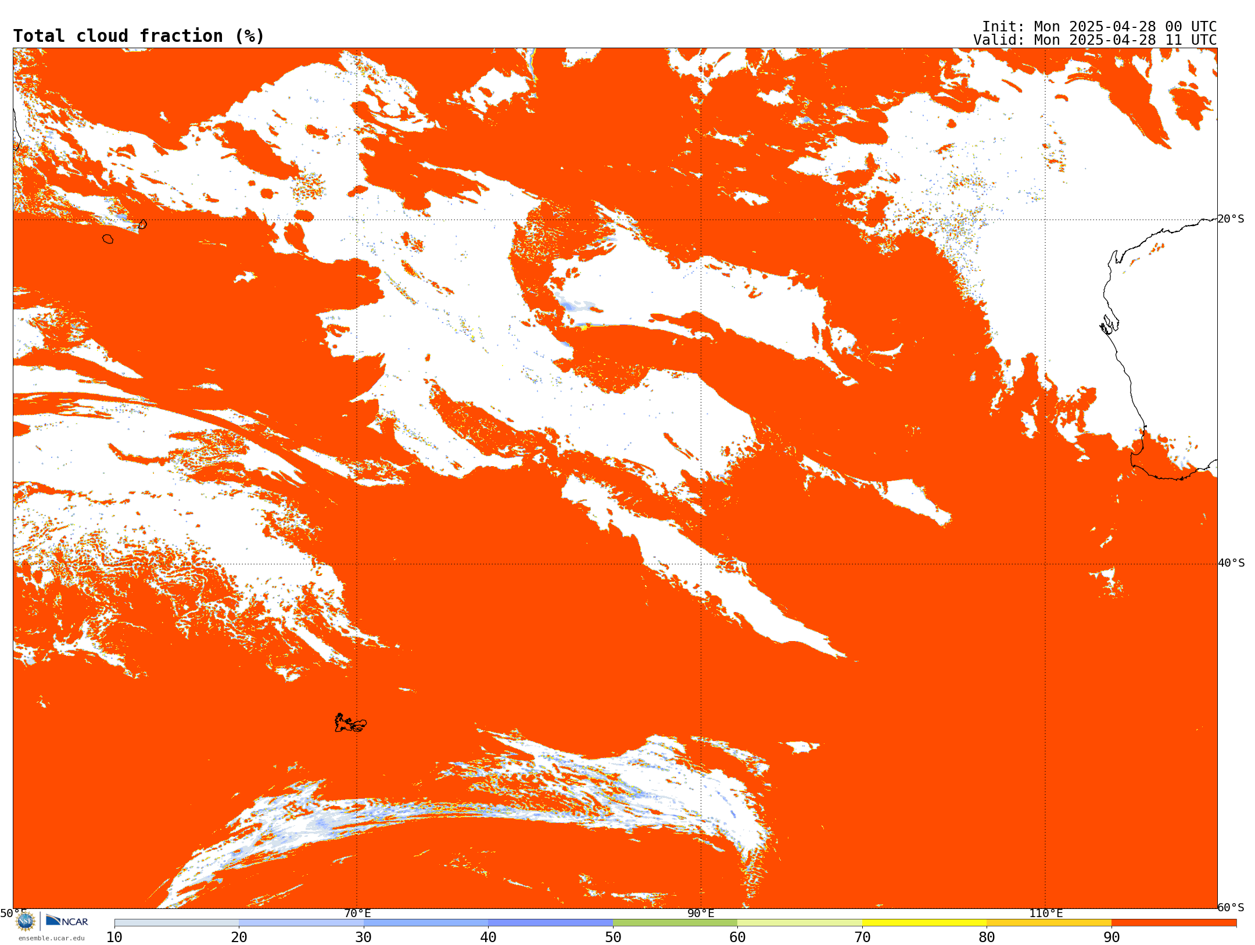Screen dimensions: 1255x945
Task: Click the 40-50 periwinkle colorbar segment
Action: click(x=550, y=923)
